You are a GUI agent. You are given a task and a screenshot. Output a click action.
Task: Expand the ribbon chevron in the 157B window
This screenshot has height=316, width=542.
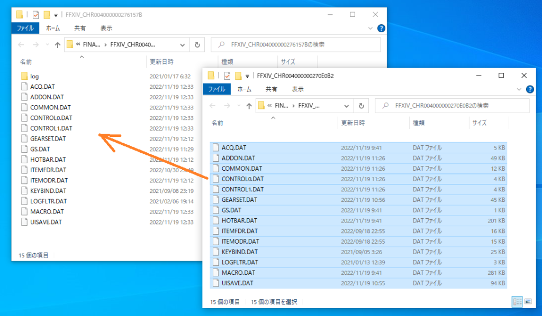(x=371, y=29)
